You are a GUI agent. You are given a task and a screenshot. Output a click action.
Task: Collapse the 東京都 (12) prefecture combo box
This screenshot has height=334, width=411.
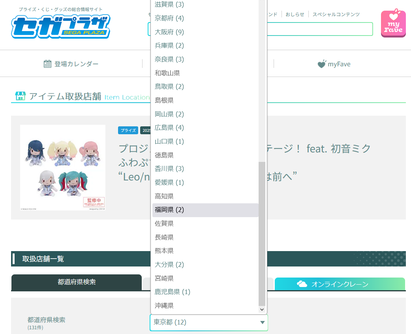pos(208,323)
